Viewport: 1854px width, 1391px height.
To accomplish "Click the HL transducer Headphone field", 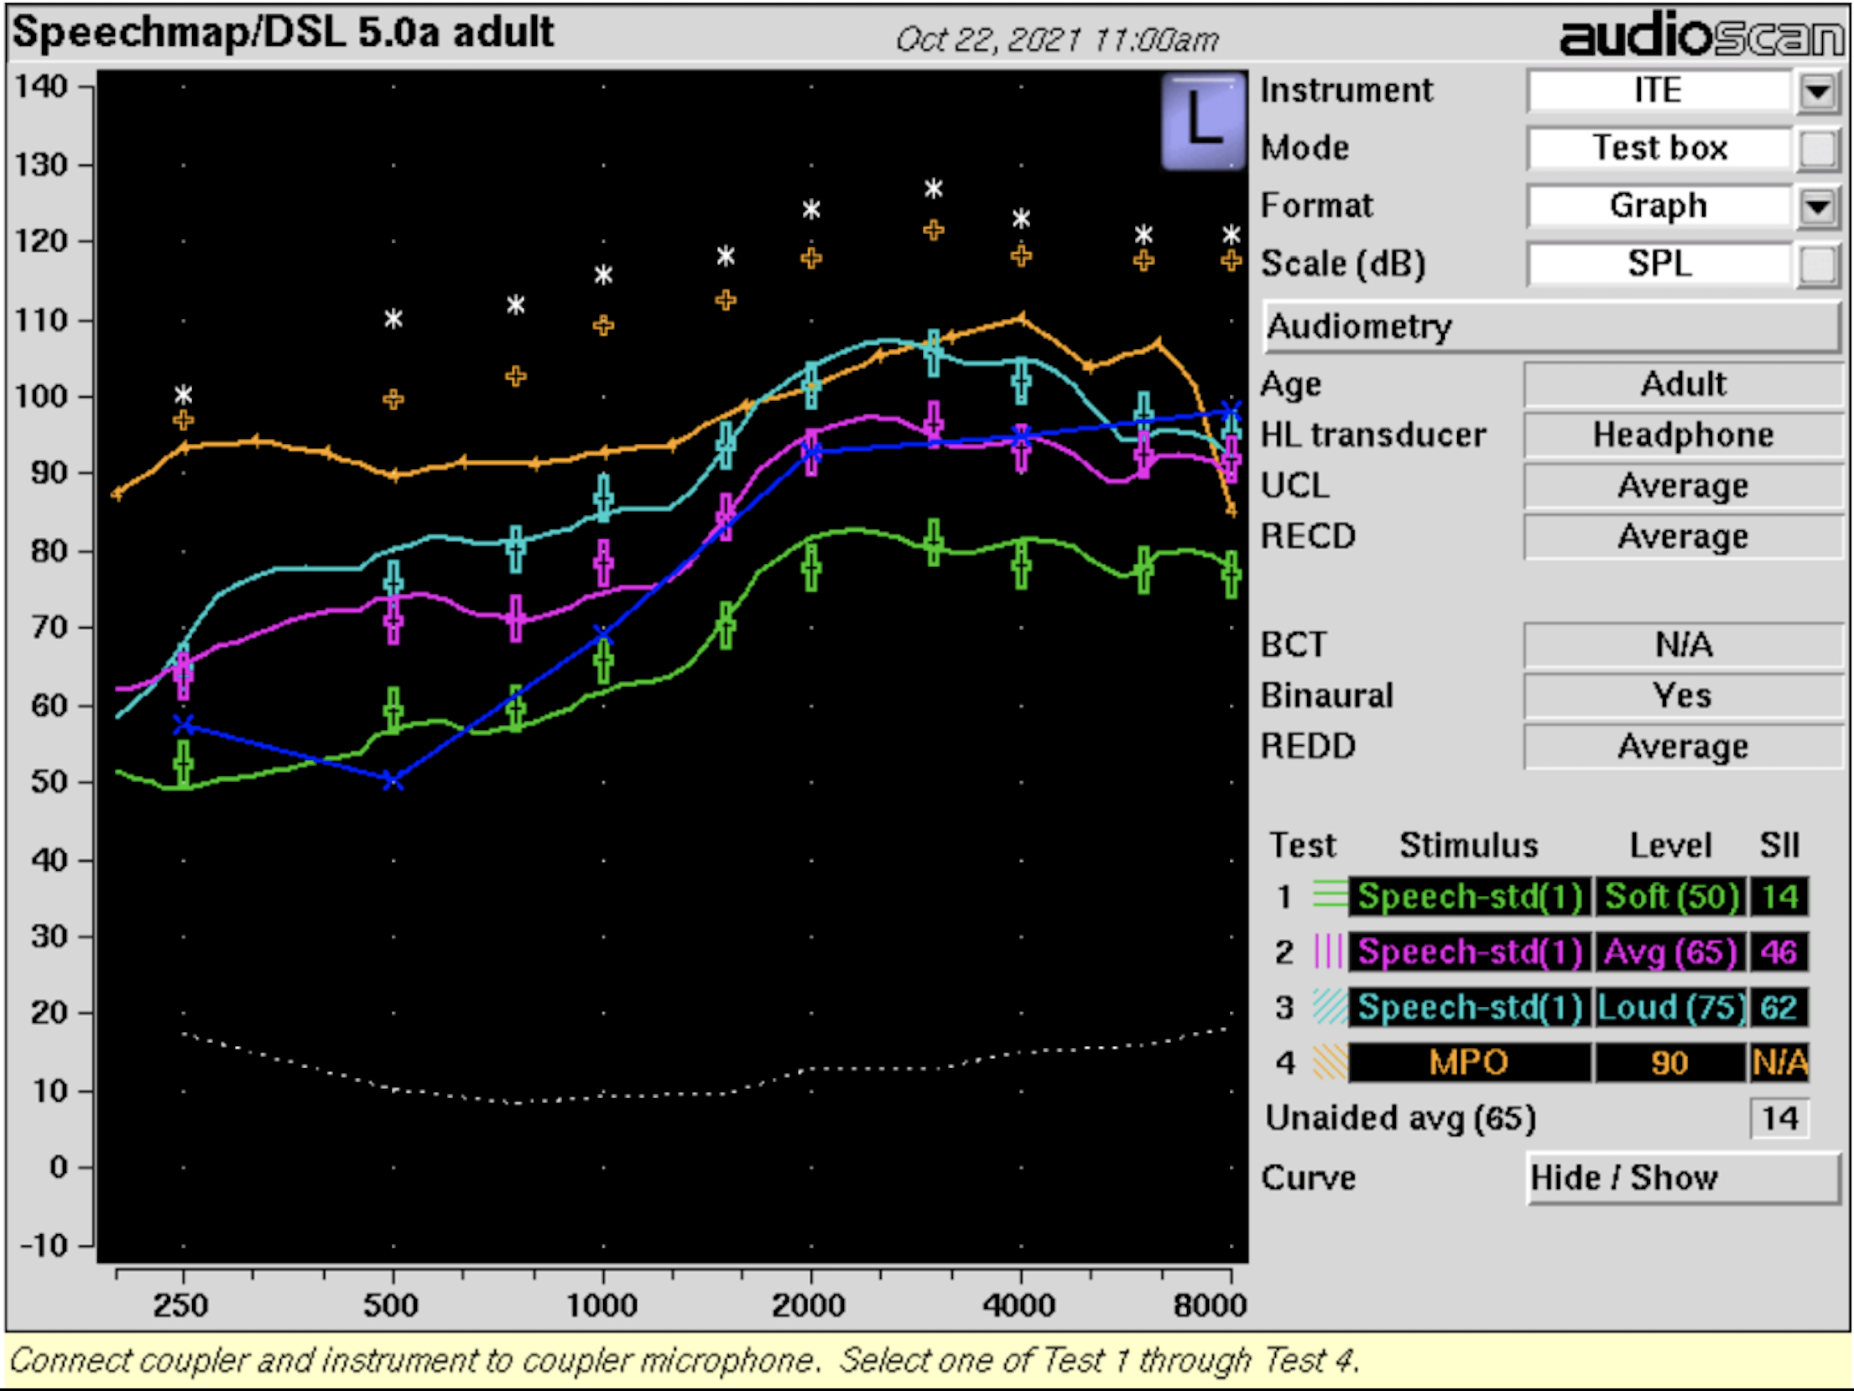I will (1683, 435).
